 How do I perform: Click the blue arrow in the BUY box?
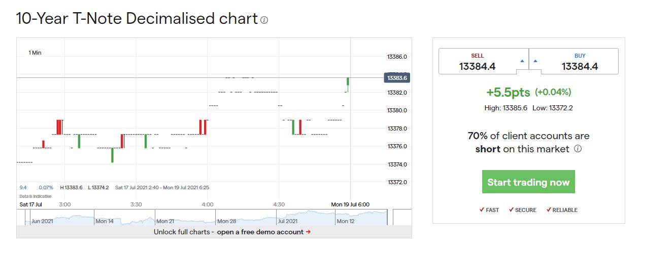click(535, 61)
